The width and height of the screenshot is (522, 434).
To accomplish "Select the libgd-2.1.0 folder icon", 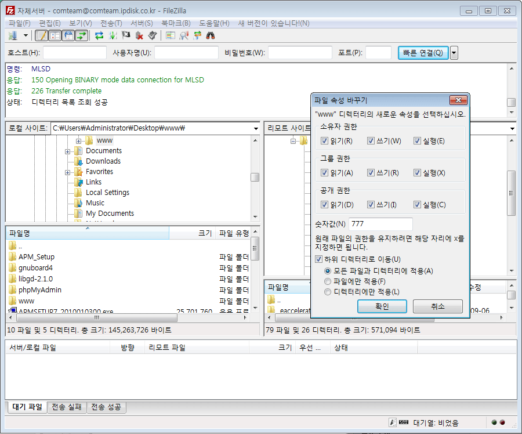I will pyautogui.click(x=13, y=279).
